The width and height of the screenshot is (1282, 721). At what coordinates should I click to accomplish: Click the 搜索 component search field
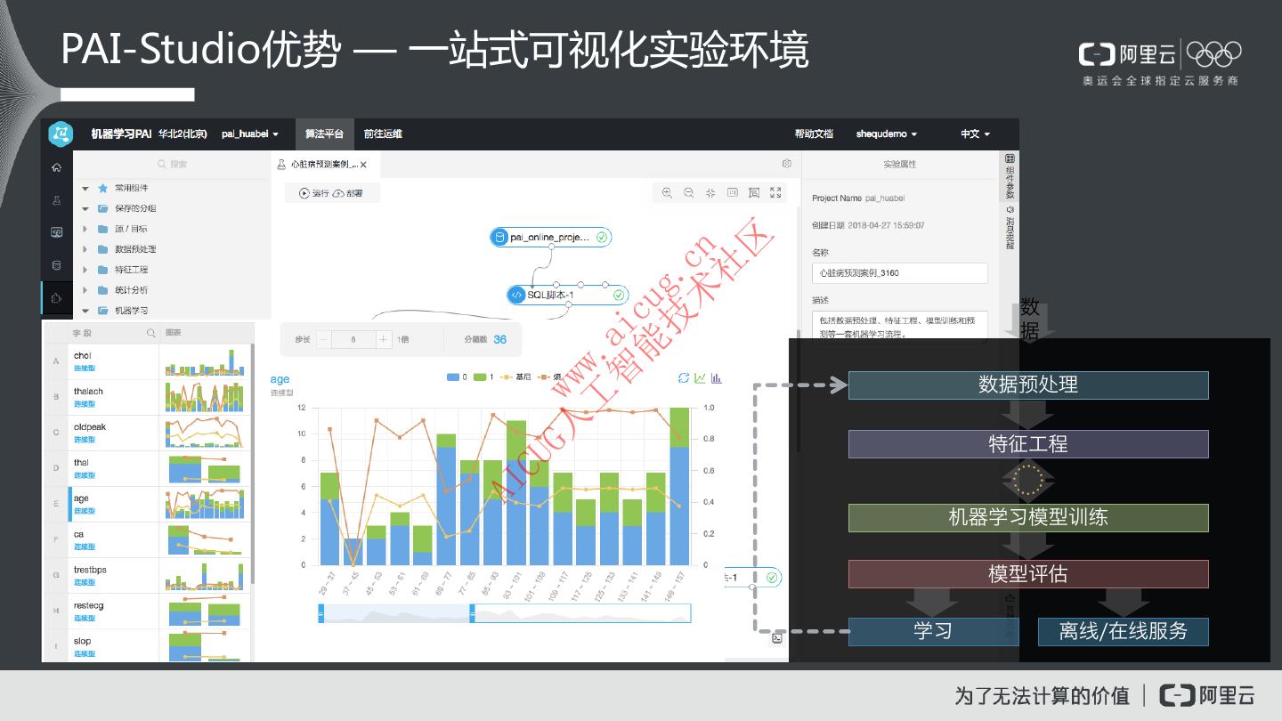pos(172,164)
